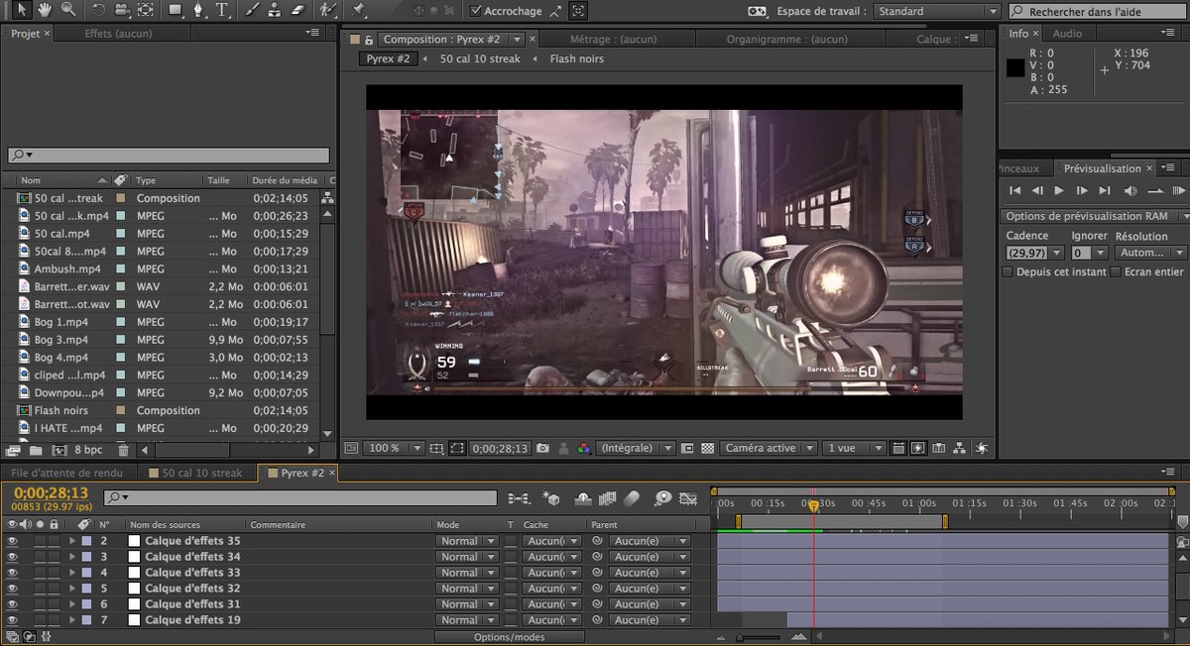Hide layer Calque d'effets 31 eye

(12, 604)
